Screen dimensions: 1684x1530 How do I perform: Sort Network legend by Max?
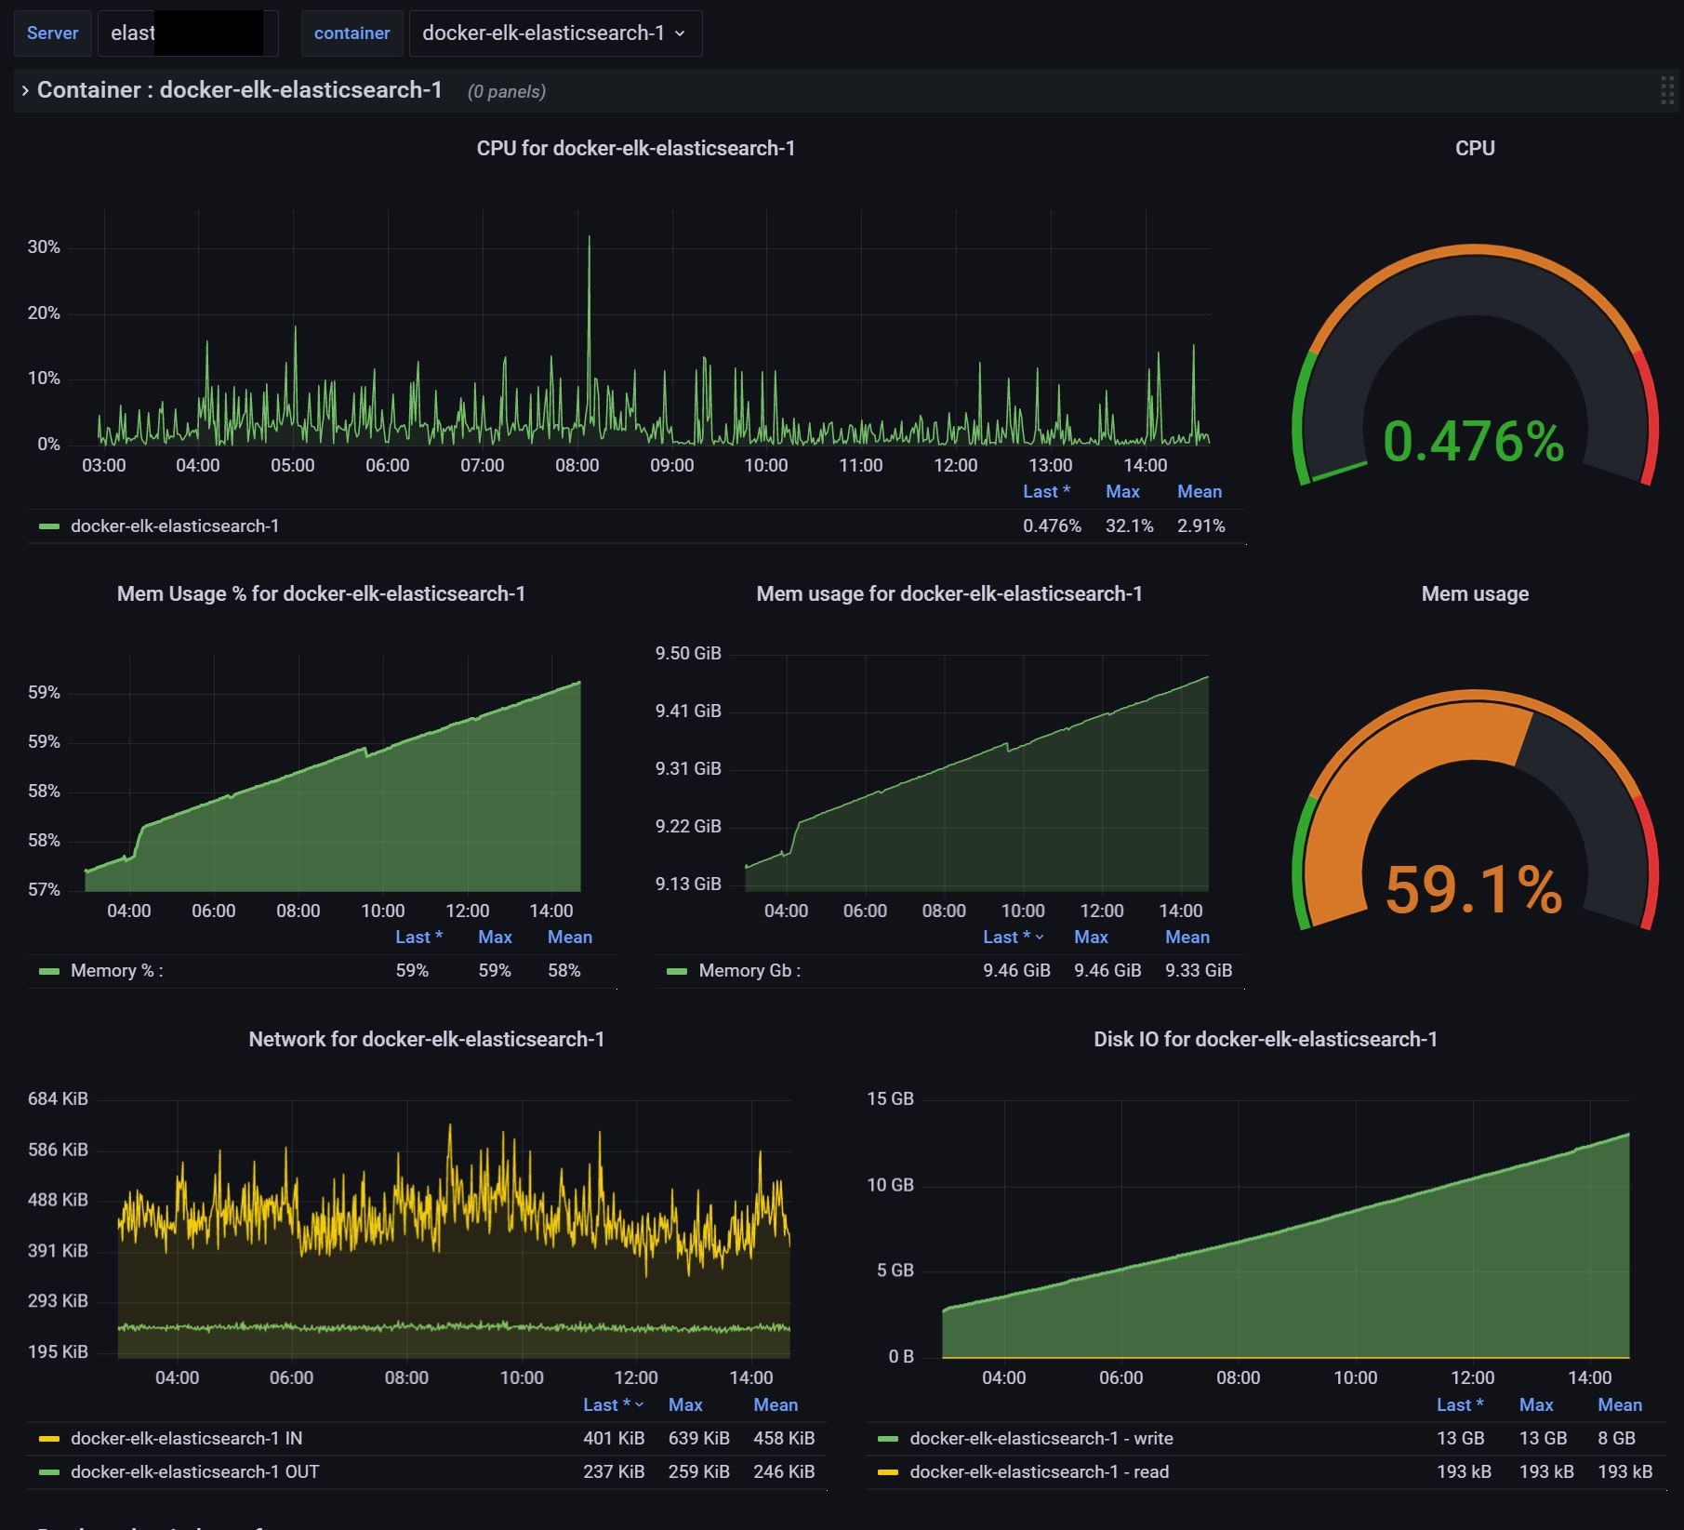[685, 1405]
